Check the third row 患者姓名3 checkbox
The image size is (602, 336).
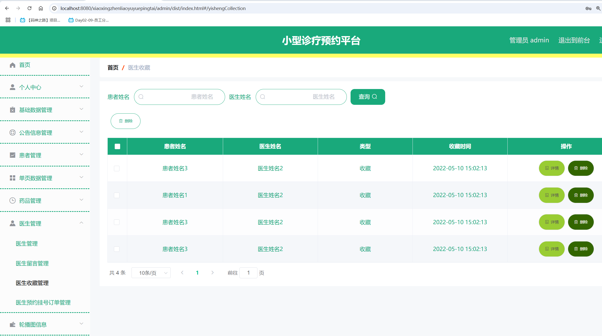[x=117, y=222]
